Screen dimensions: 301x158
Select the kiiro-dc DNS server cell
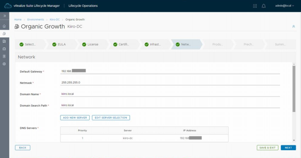click(x=128, y=138)
